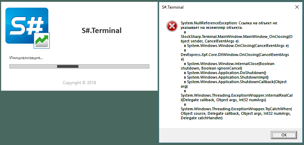Click the green chart arrow badge icon
Image resolution: width=304 pixels, height=145 pixels.
point(42,40)
